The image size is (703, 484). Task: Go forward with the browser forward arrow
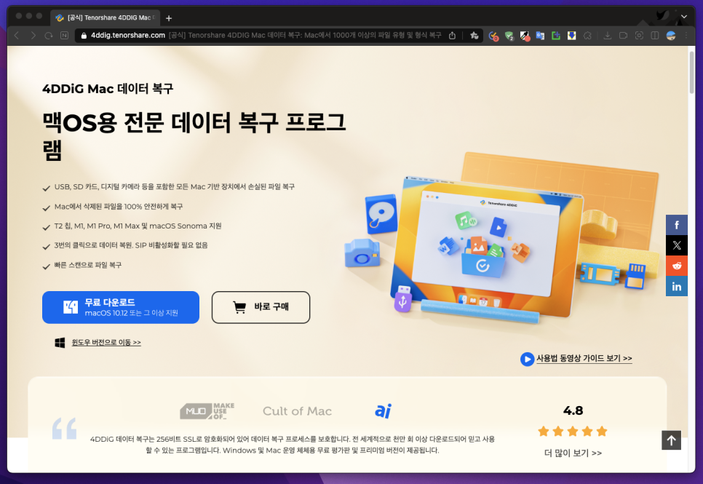click(x=33, y=36)
